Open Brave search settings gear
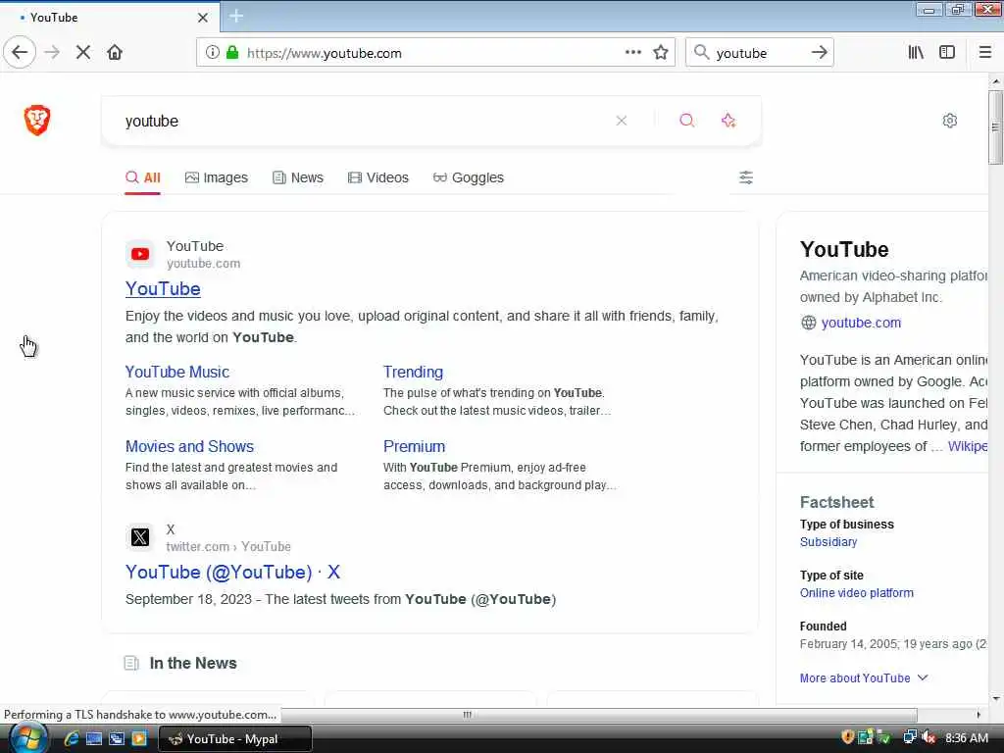Screen dimensions: 1004x753 tap(949, 121)
